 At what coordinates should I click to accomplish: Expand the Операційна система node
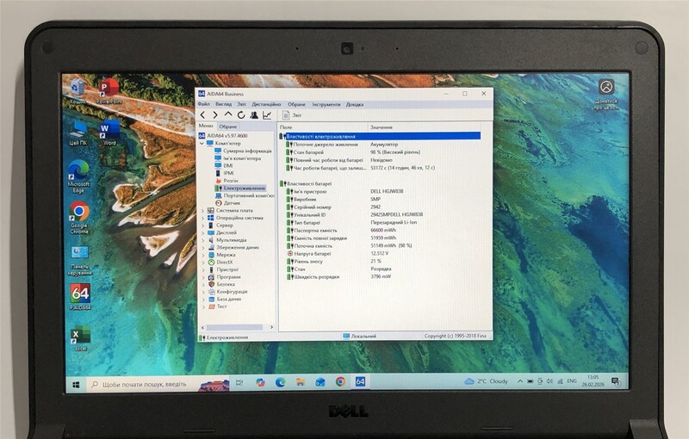[x=202, y=218]
